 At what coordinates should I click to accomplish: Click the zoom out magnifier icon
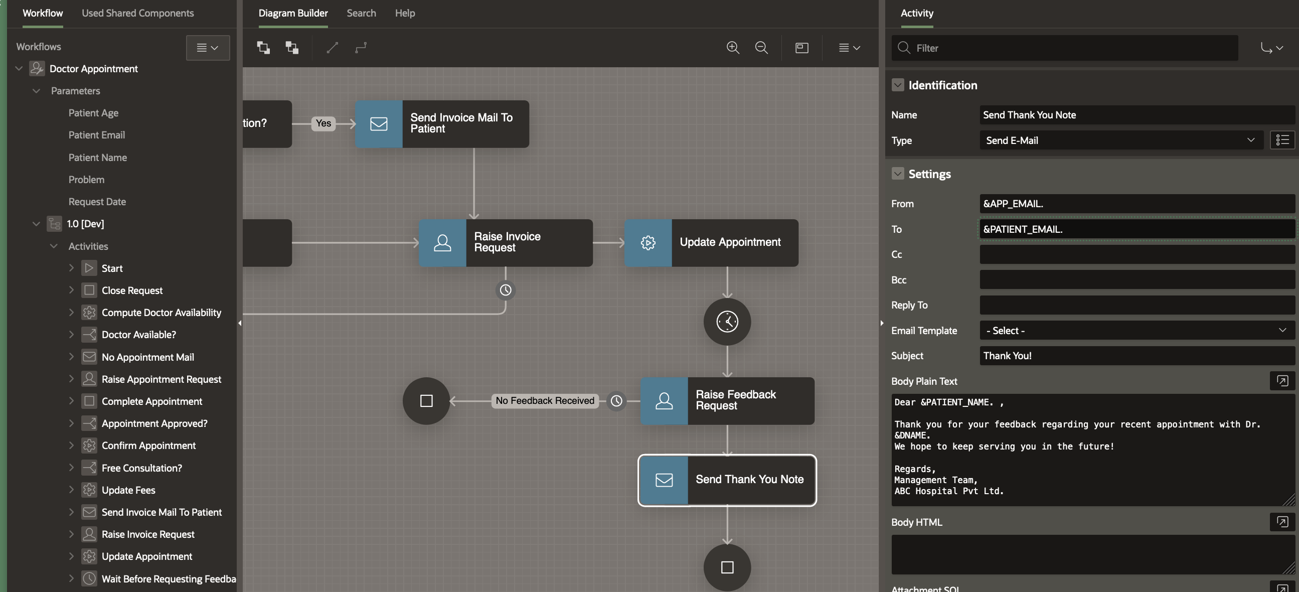click(x=761, y=48)
